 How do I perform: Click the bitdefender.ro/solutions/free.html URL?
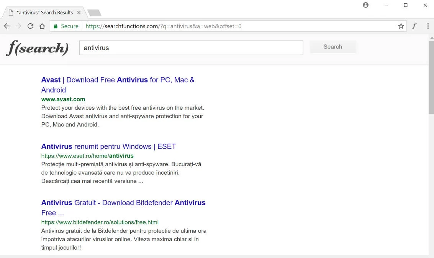pyautogui.click(x=100, y=222)
